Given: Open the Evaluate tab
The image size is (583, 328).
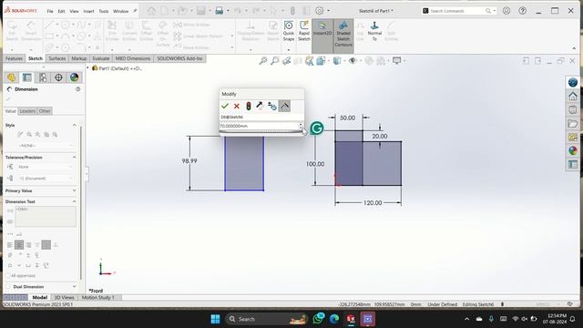Looking at the screenshot, I should tap(101, 58).
